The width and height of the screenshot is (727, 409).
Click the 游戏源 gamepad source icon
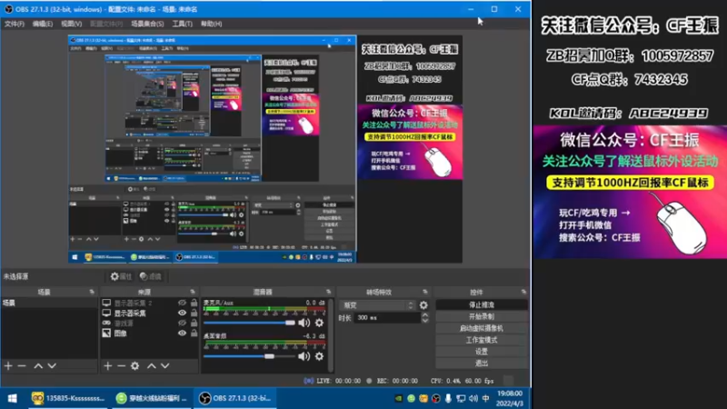[x=106, y=323]
